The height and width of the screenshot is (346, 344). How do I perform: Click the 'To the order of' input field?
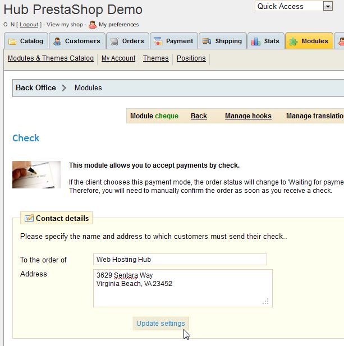point(180,260)
